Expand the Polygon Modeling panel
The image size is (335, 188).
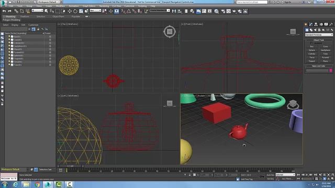pos(12,20)
